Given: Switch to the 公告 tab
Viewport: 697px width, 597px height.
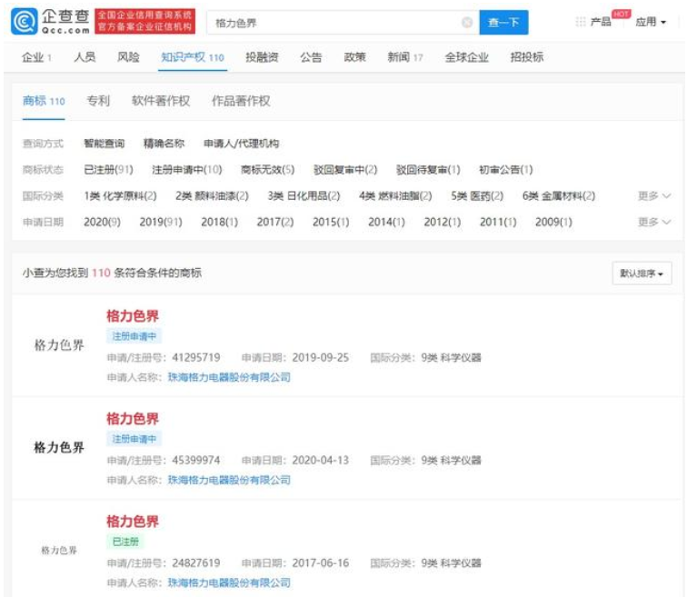Looking at the screenshot, I should point(311,57).
